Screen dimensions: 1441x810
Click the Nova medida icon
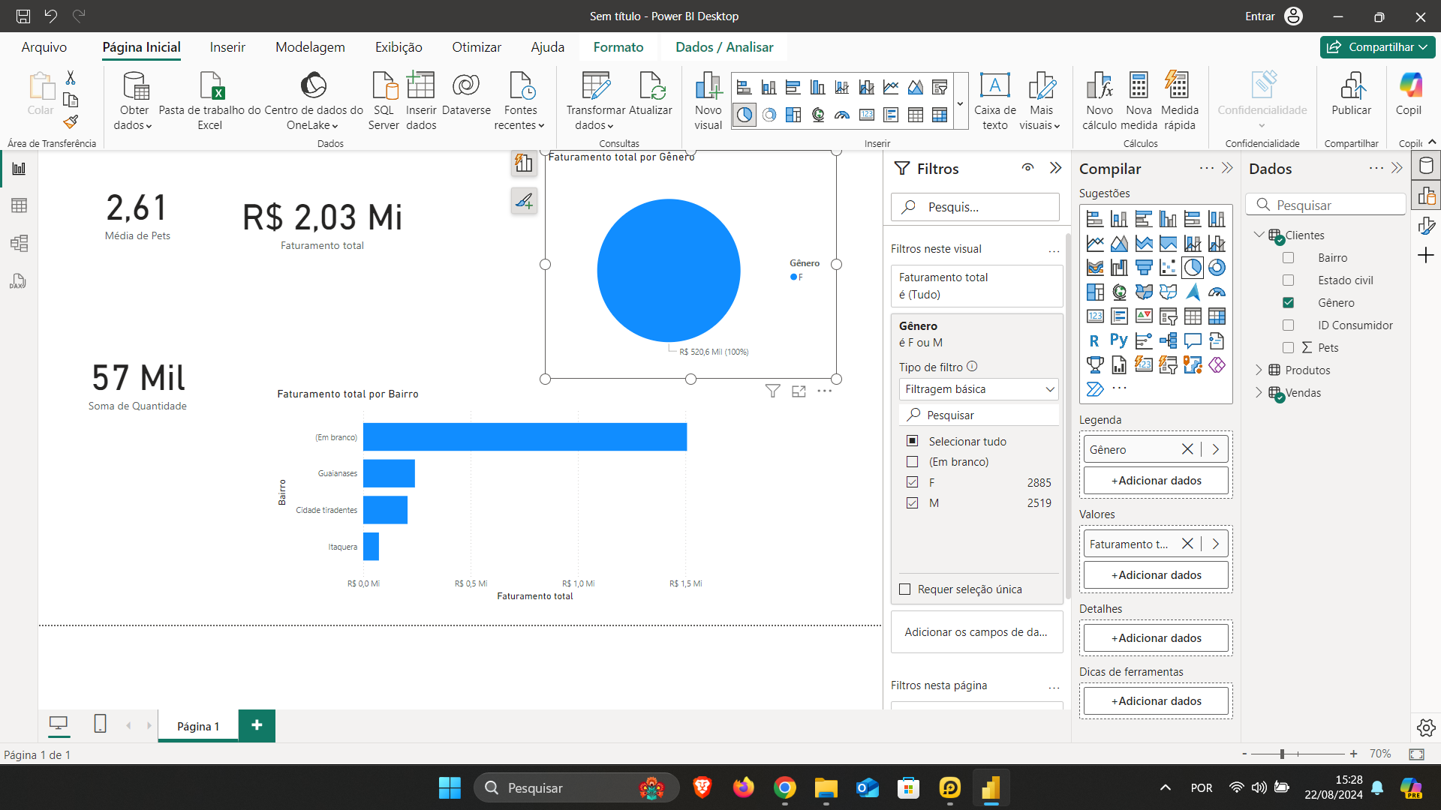pyautogui.click(x=1139, y=86)
